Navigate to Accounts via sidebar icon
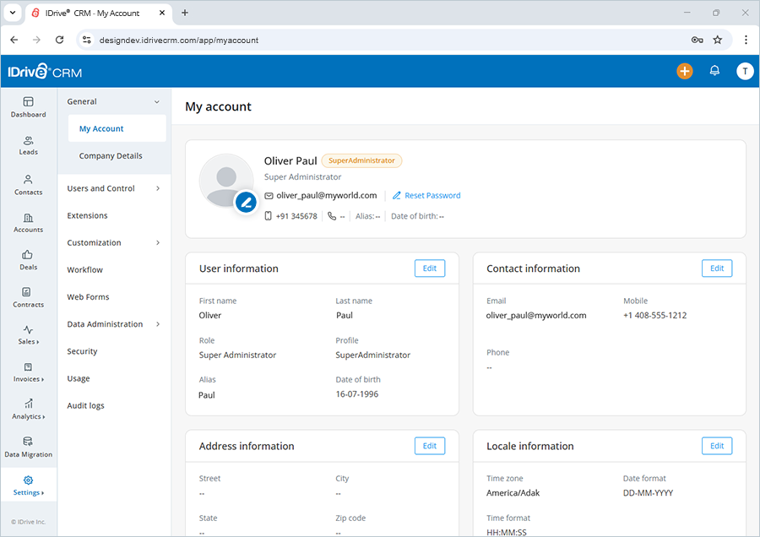 pos(28,223)
